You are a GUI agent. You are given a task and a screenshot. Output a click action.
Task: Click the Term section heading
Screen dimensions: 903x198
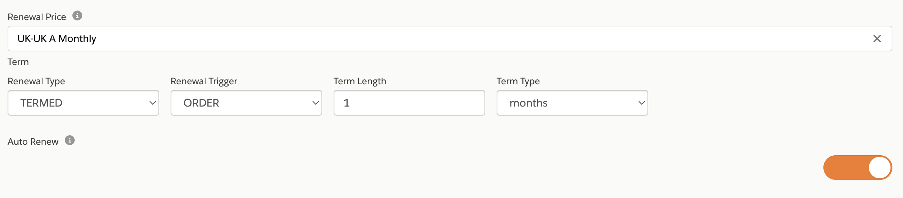18,62
